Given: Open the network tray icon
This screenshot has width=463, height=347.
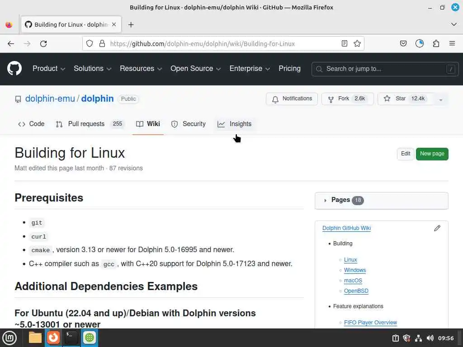Looking at the screenshot, I should (x=418, y=338).
